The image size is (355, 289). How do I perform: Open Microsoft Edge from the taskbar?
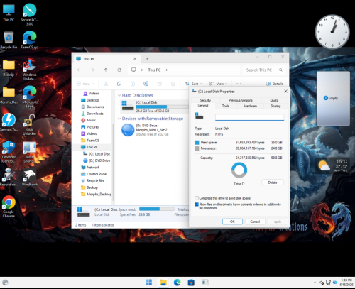point(177,283)
